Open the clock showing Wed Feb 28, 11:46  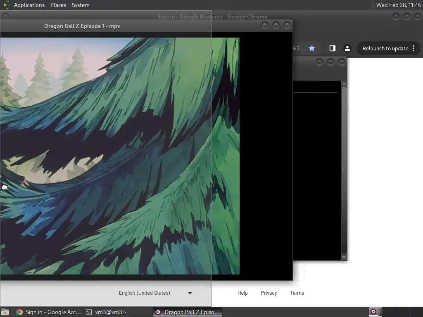(x=398, y=5)
